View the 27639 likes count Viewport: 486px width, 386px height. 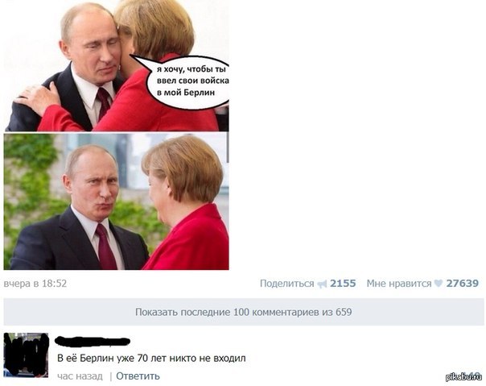[x=463, y=283]
